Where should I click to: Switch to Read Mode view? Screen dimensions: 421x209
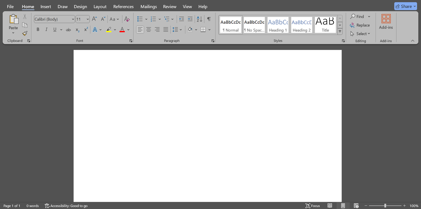[330, 206]
